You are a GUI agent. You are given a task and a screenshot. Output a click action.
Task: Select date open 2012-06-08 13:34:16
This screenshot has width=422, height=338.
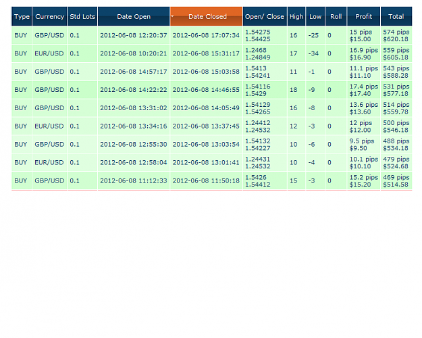(134, 126)
